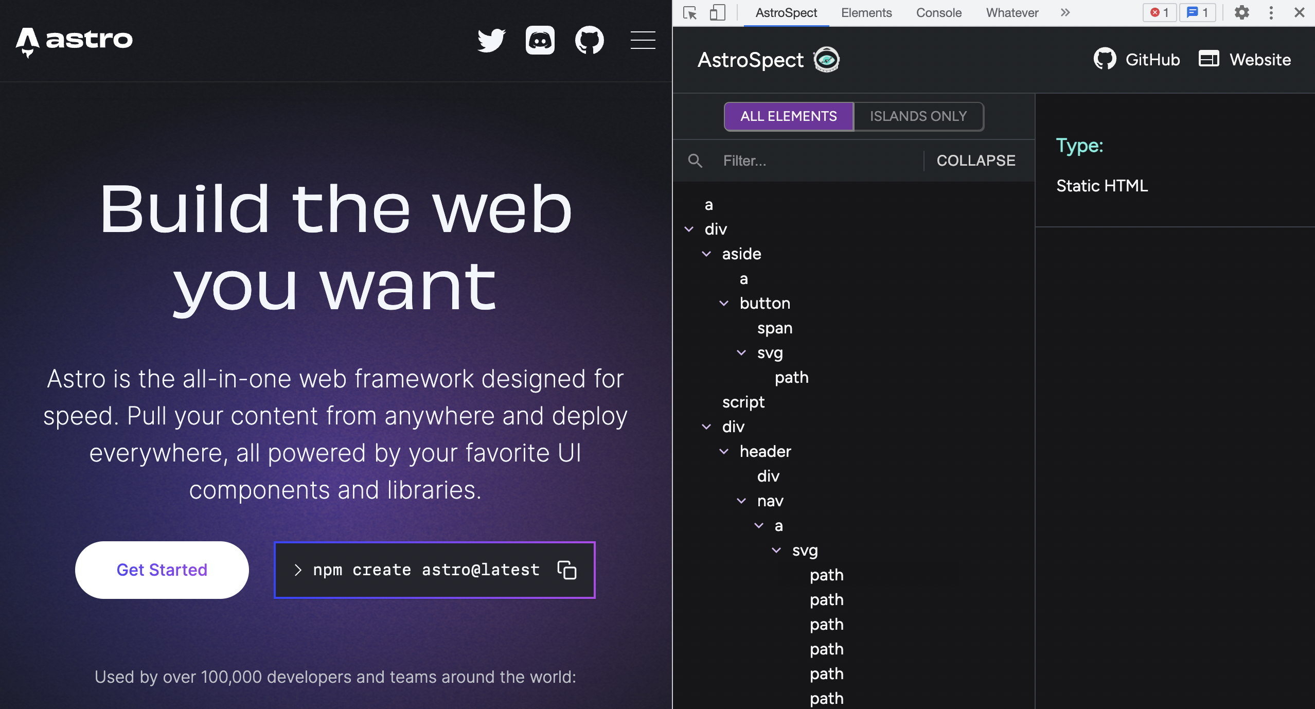
Task: Collapse the header tree node
Action: point(724,451)
